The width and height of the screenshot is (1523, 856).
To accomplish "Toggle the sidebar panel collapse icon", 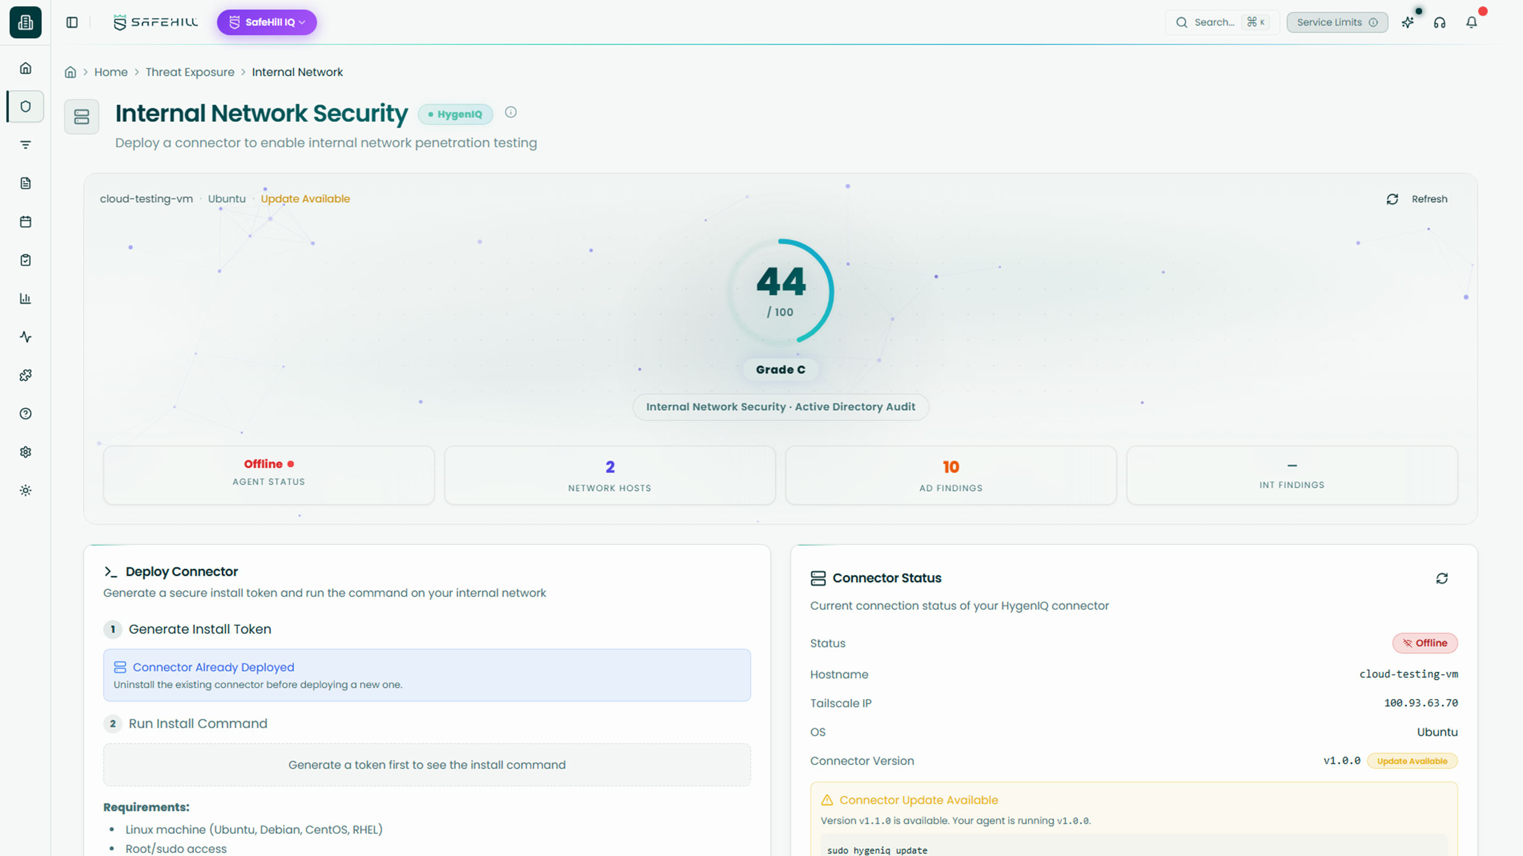I will [x=73, y=22].
